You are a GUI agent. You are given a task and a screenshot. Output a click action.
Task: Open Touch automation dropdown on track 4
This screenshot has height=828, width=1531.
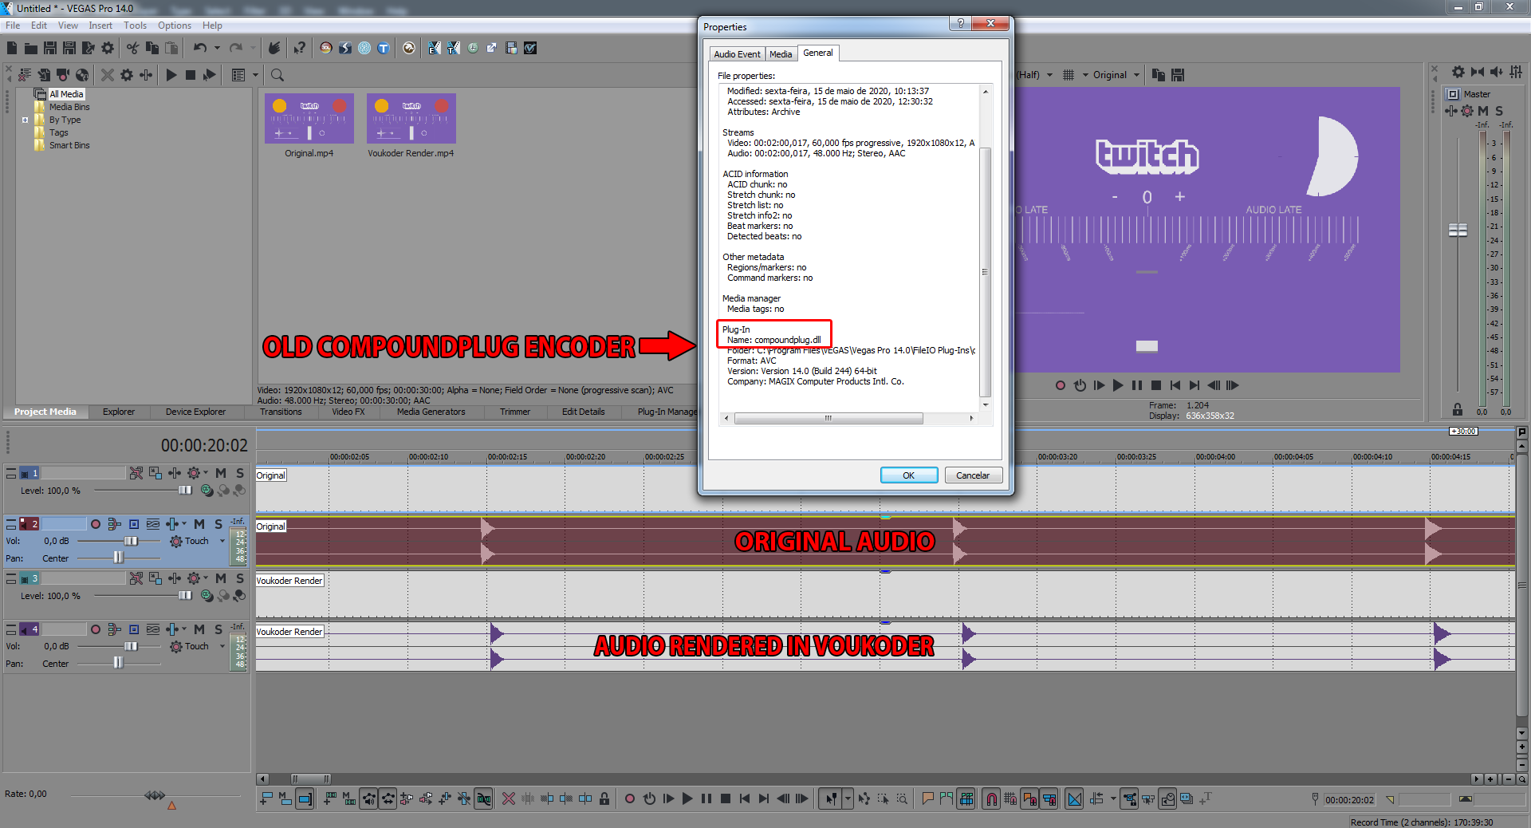tap(222, 646)
